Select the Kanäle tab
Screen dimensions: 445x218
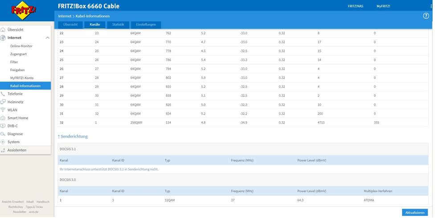pos(95,25)
